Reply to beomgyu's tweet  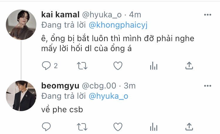[x=46, y=127]
